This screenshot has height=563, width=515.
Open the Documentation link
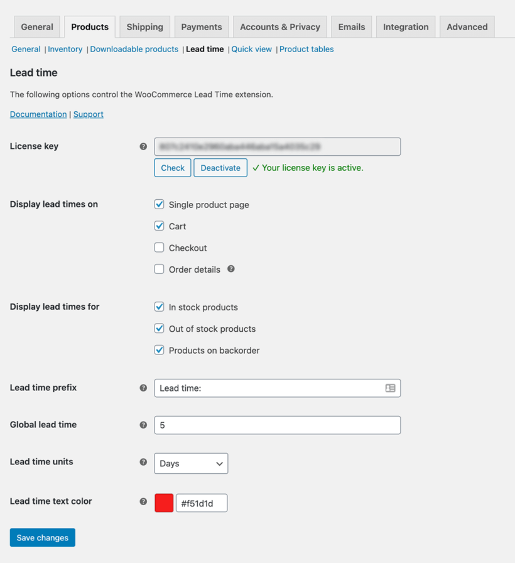click(x=38, y=114)
